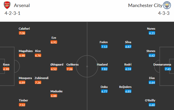Select goalkeeper Raya on the pitch
Screen dimensions: 174x110
pos(6,64)
